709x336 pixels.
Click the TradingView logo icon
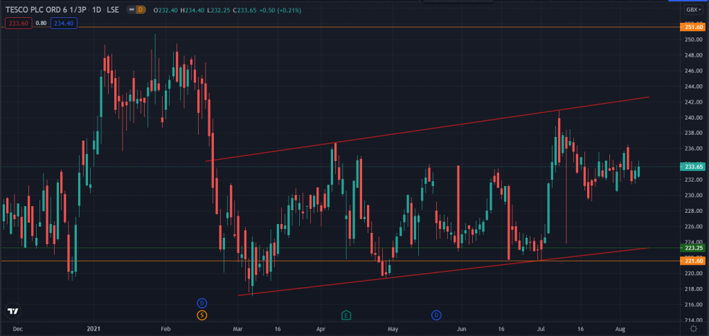[x=12, y=311]
